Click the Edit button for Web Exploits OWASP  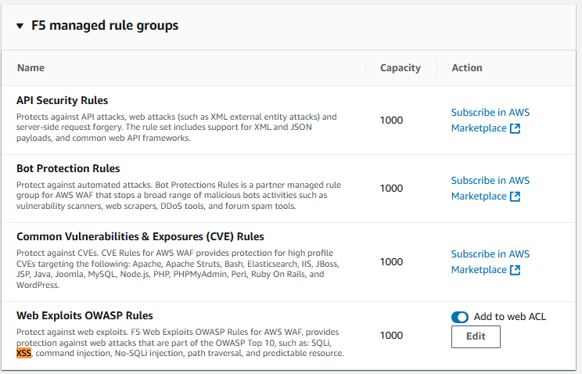point(476,336)
